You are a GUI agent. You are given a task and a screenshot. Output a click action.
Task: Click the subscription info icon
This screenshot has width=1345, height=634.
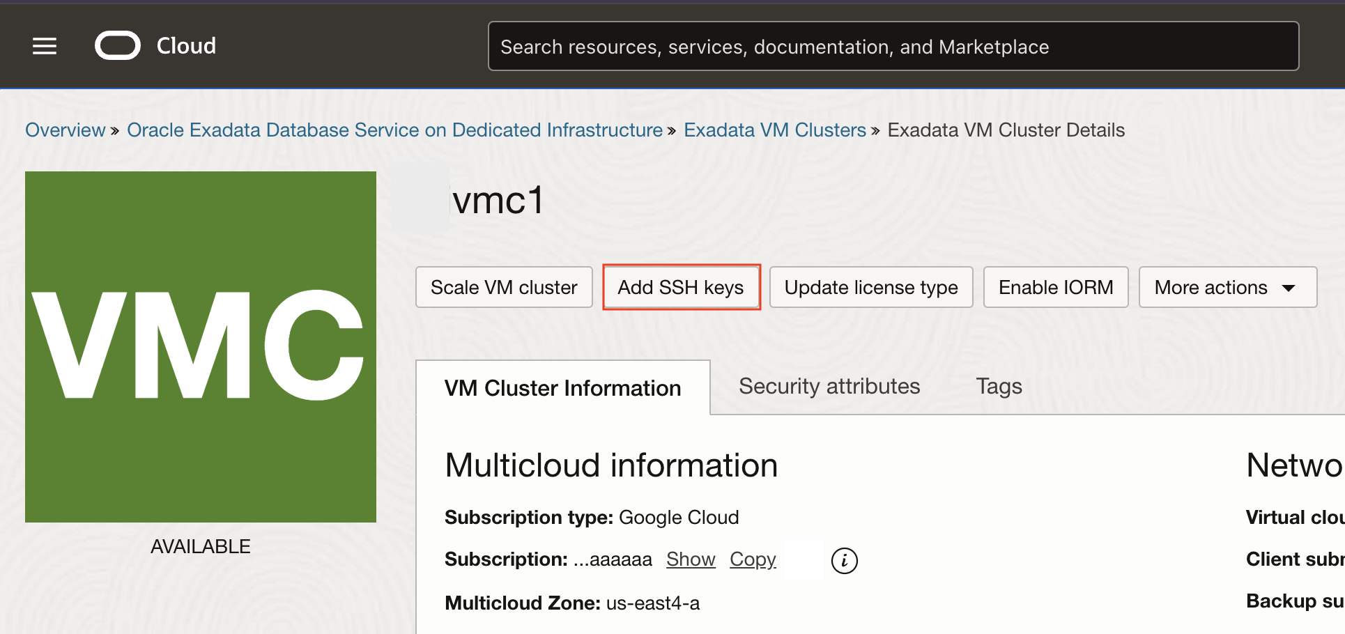tap(844, 560)
